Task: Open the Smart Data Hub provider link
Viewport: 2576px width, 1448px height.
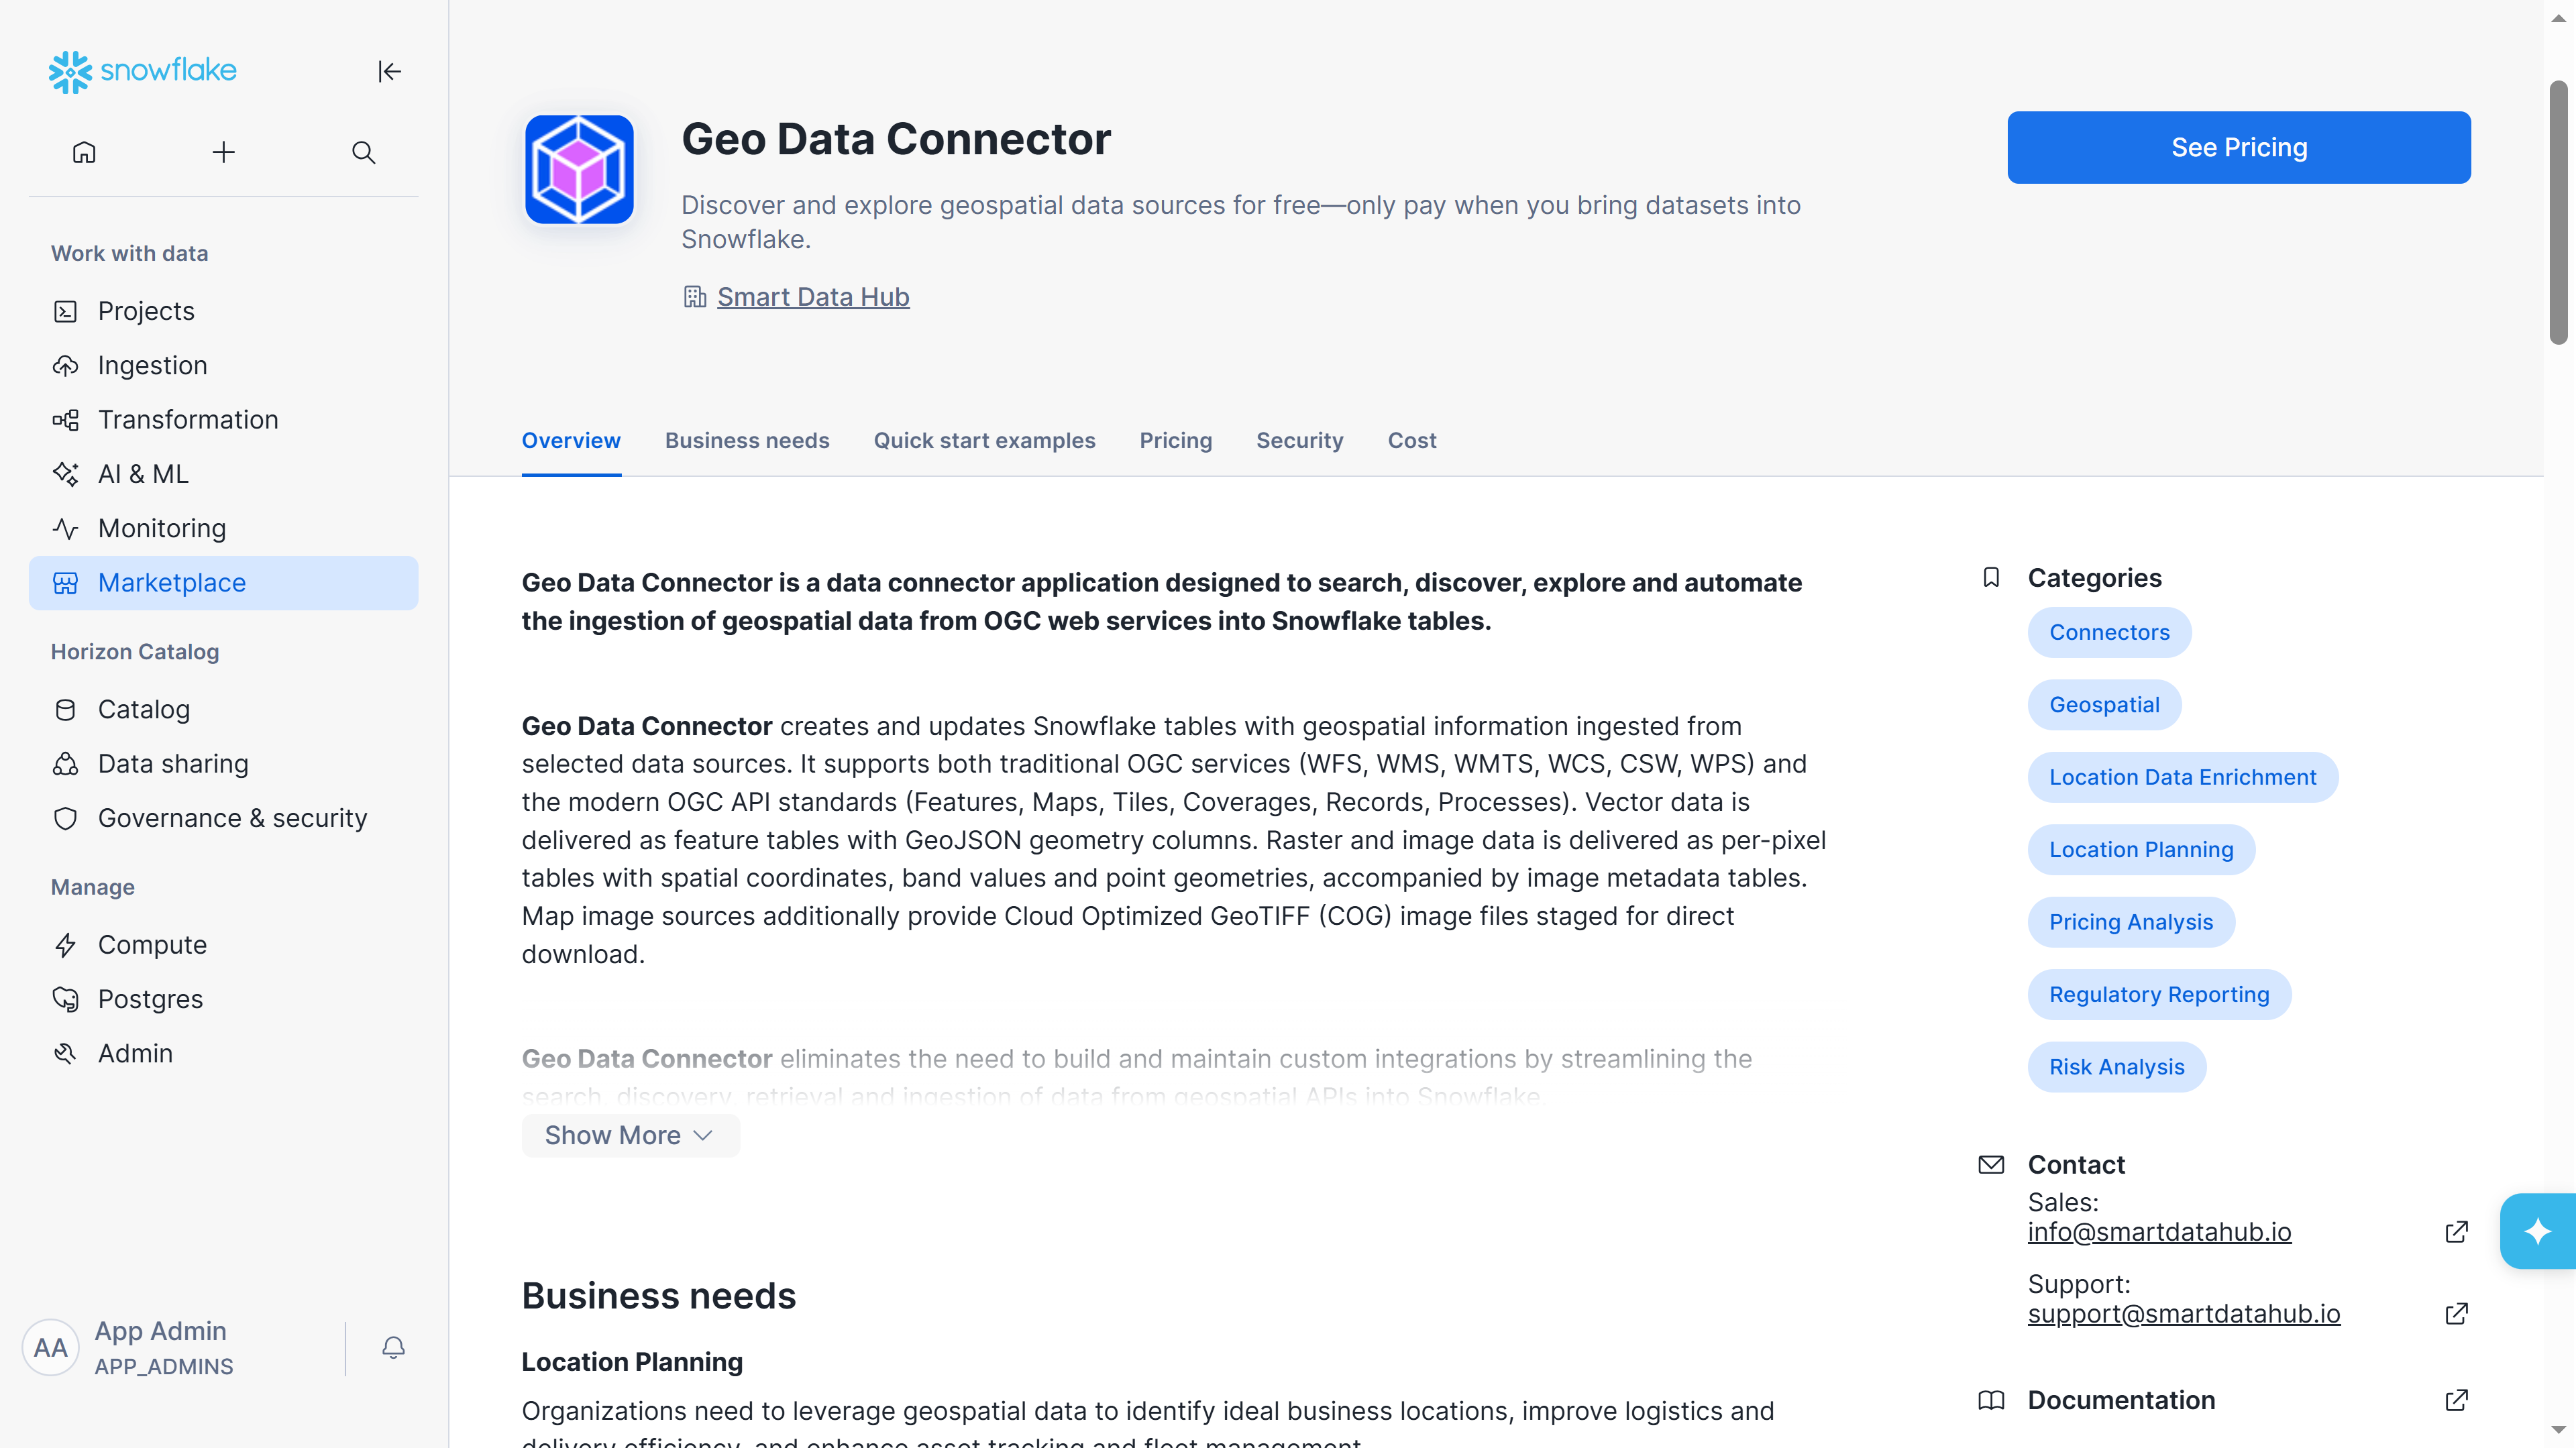Action: (x=813, y=297)
